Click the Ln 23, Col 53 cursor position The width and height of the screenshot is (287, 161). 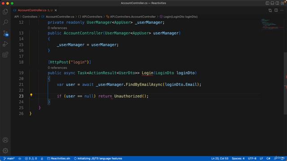click(220, 158)
